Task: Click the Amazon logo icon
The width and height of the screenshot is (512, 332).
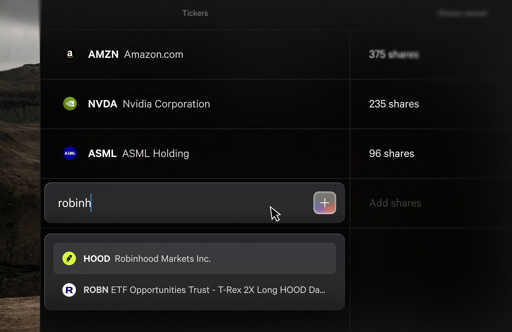Action: click(x=70, y=54)
